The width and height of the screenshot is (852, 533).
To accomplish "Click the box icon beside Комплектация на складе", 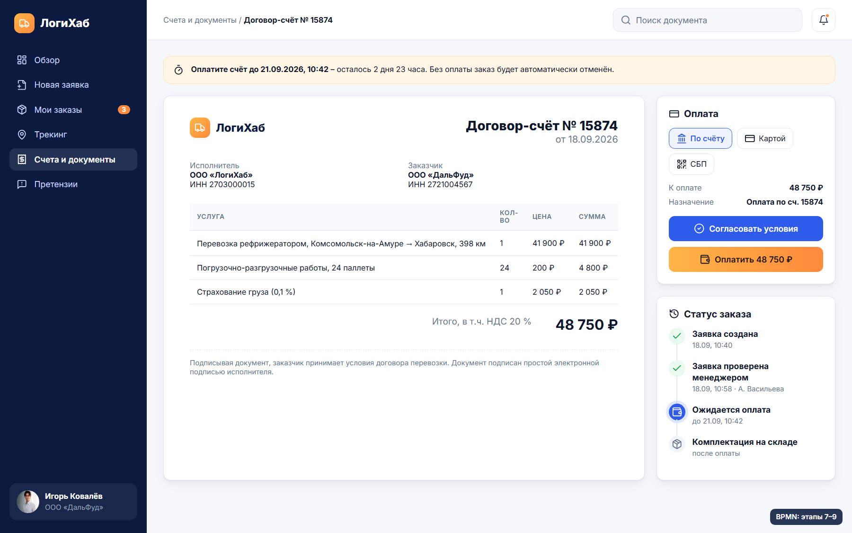I will [677, 444].
